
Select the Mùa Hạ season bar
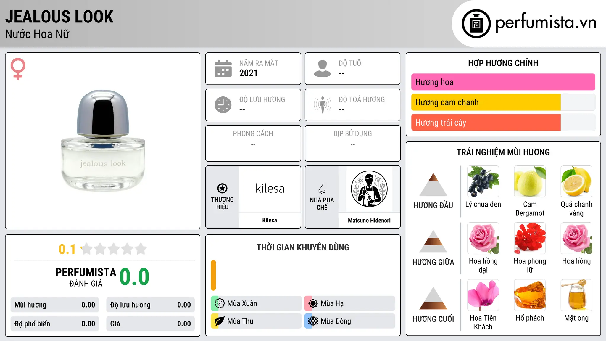point(350,303)
